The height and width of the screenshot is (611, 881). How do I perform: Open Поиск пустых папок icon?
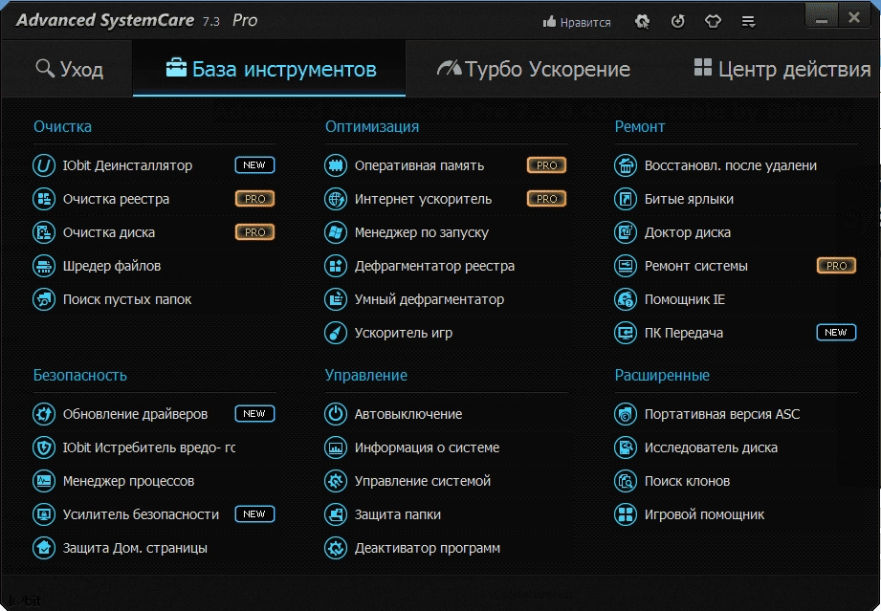[x=44, y=299]
